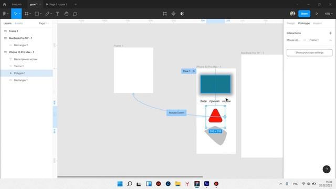Click the Flow 1 starting point play icon
336x189 pixels.
pos(194,71)
